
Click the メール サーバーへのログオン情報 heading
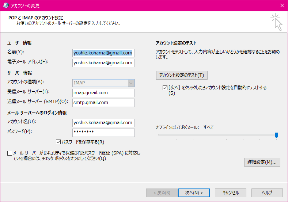pyautogui.click(x=37, y=113)
